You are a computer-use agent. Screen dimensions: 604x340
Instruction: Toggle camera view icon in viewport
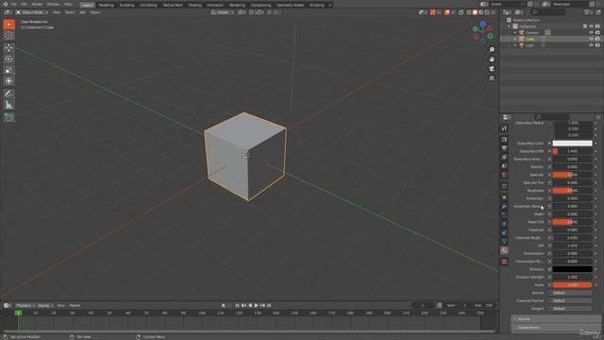point(492,69)
